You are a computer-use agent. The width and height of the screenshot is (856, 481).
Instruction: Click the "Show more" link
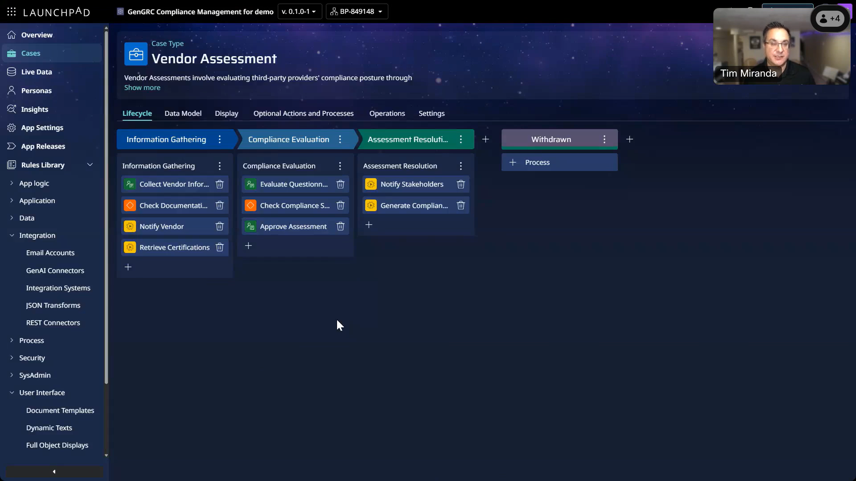coord(142,87)
